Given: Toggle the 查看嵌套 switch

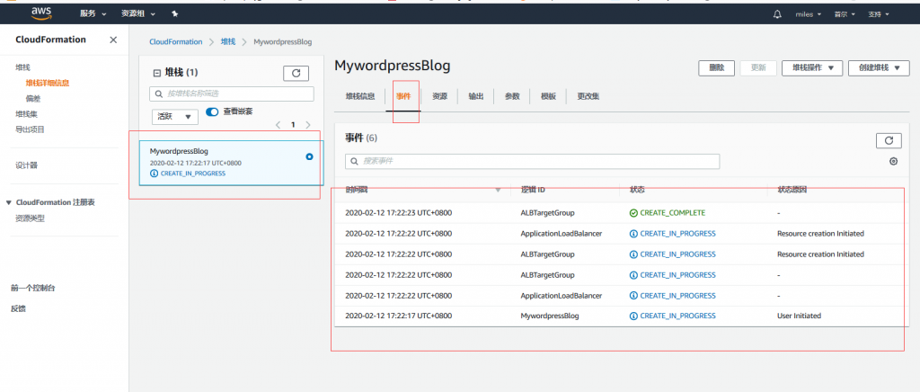Looking at the screenshot, I should point(212,111).
